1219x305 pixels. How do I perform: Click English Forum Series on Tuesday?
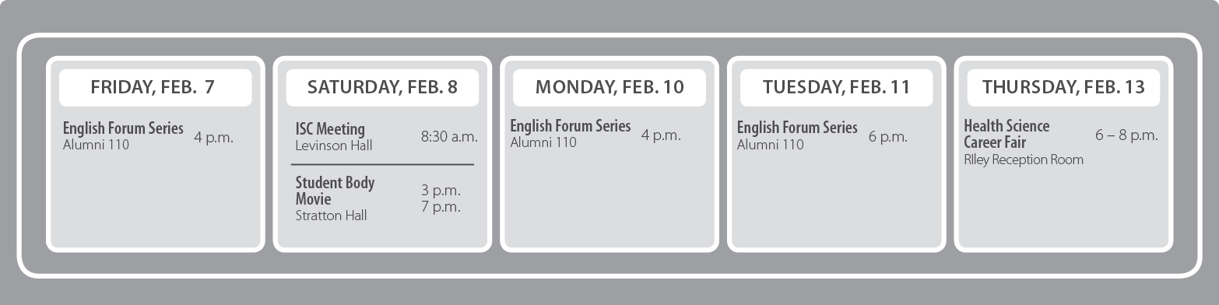point(797,128)
